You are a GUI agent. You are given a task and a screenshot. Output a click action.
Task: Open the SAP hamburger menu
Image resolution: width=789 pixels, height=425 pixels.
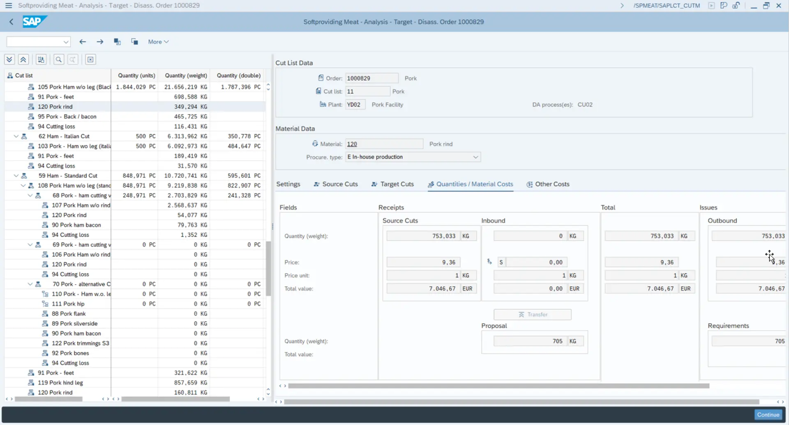[x=8, y=6]
